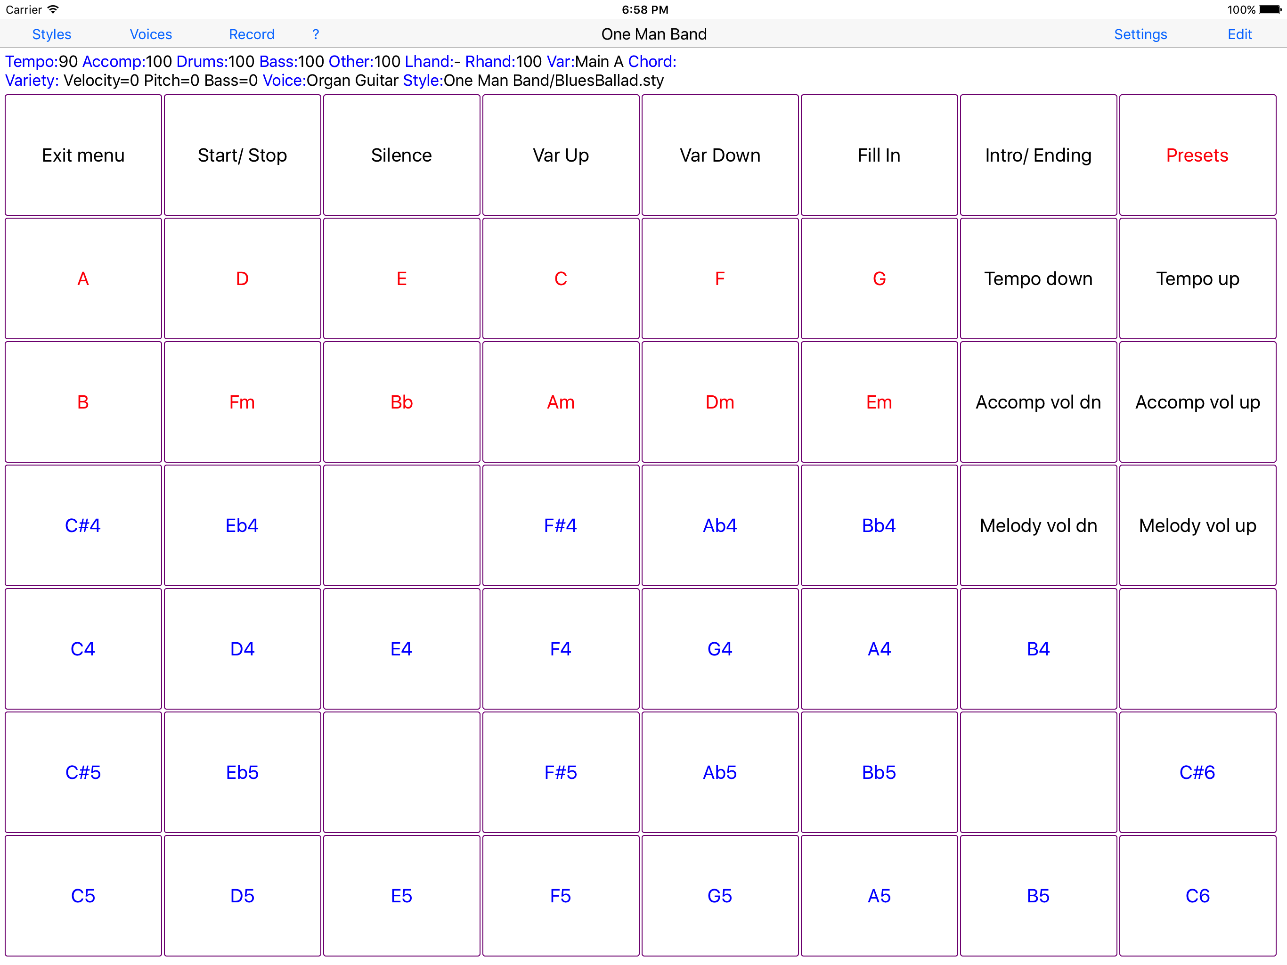1287x965 pixels.
Task: Play the E4 note pad
Action: click(401, 649)
